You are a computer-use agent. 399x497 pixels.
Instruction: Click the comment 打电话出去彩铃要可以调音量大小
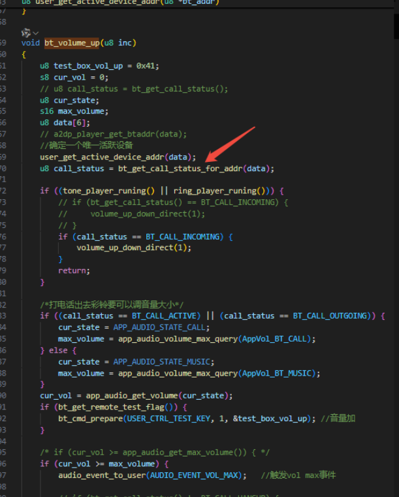click(x=112, y=305)
